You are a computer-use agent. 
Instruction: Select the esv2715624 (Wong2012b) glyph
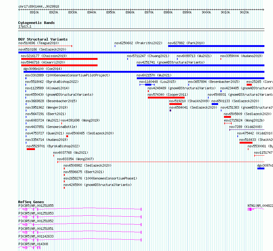point(228,123)
